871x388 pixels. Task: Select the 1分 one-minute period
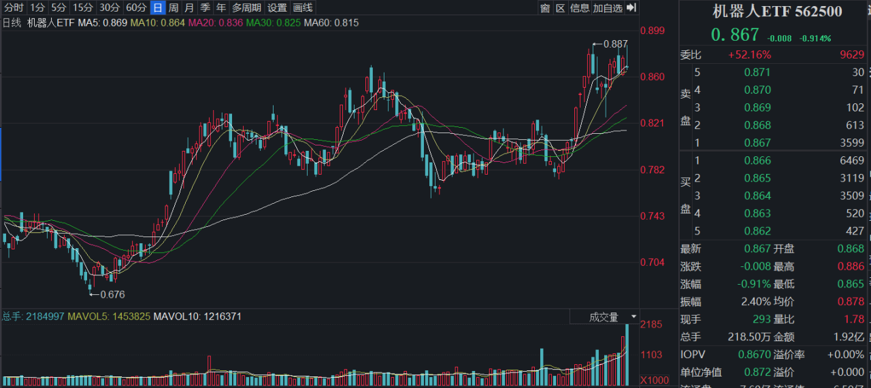(x=37, y=8)
